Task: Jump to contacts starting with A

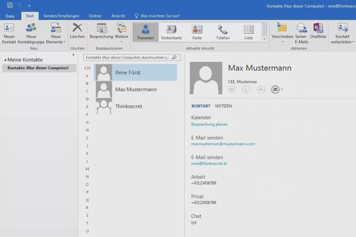Action: click(87, 76)
